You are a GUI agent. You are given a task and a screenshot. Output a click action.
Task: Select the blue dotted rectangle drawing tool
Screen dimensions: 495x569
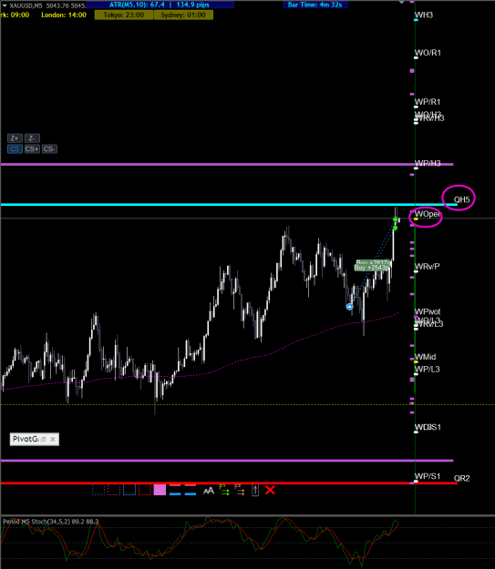click(x=98, y=491)
